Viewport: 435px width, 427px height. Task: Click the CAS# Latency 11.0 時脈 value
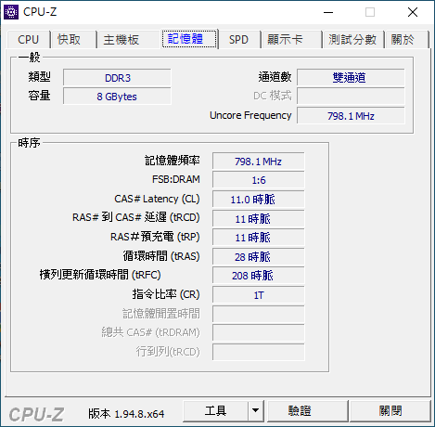(x=259, y=199)
